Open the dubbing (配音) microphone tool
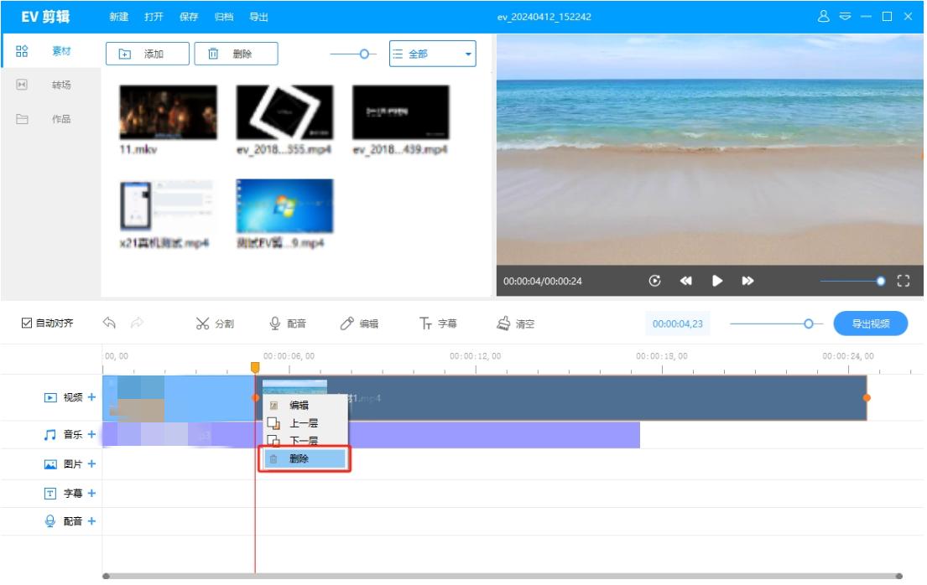Viewport: 927px width, 585px height. pos(287,324)
